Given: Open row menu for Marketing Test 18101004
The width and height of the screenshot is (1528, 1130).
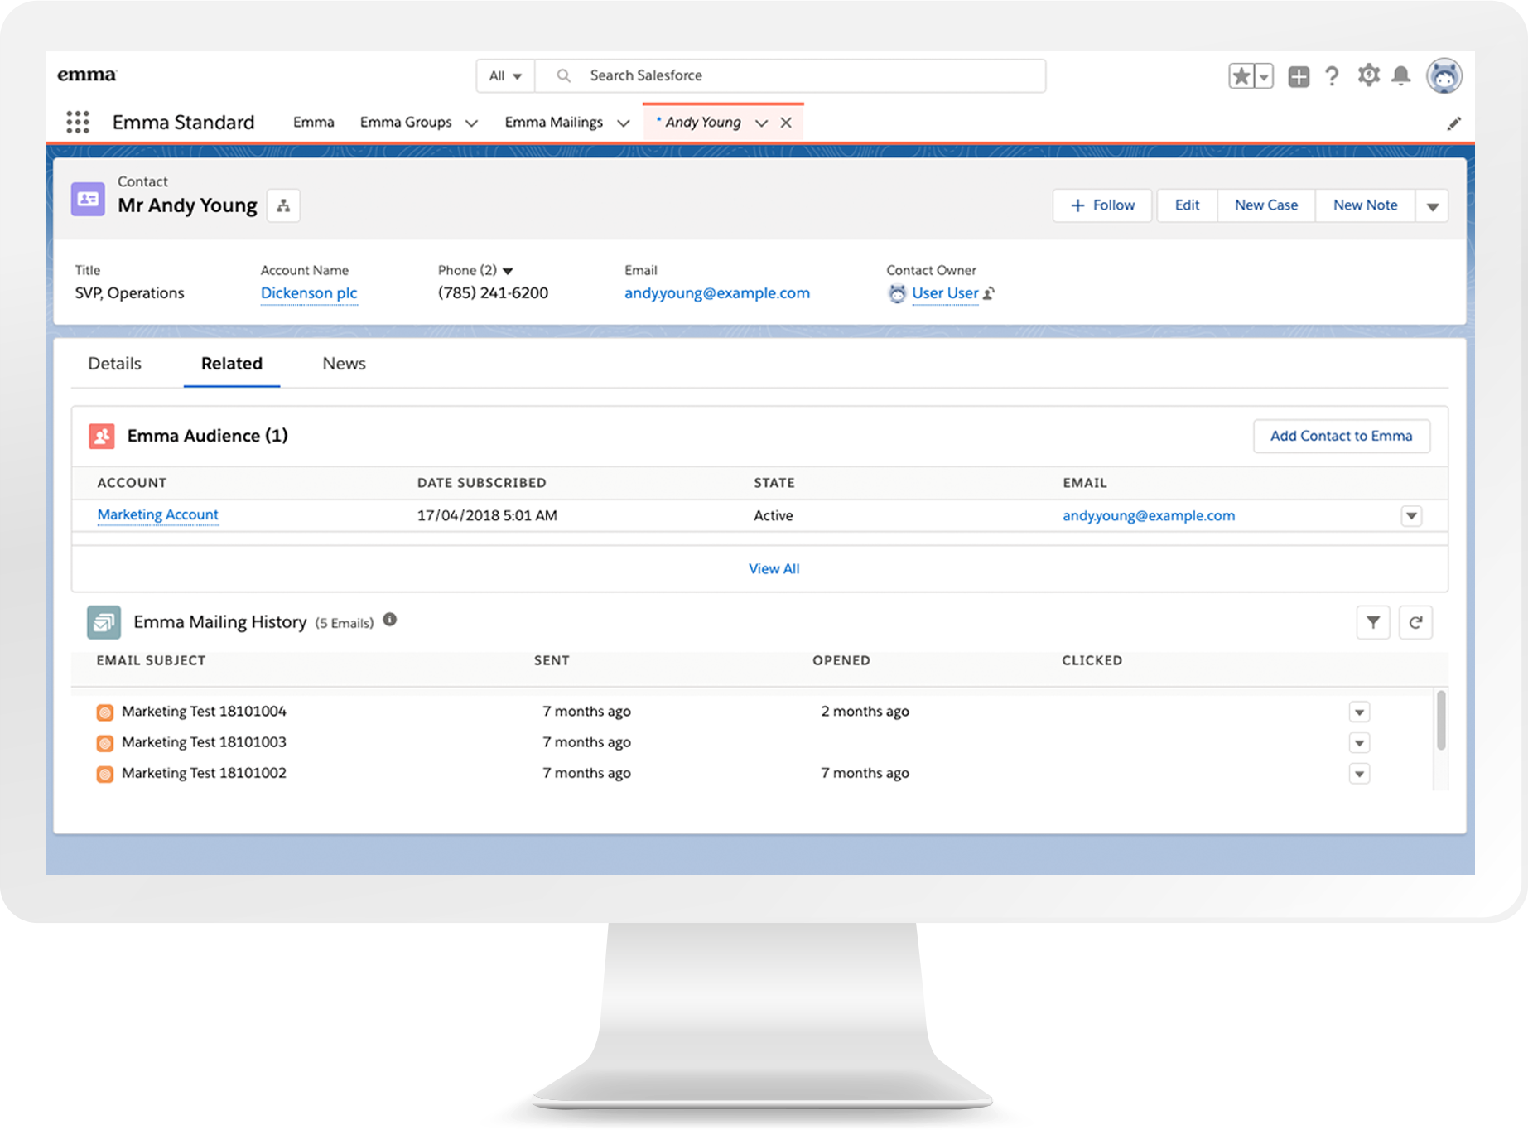Looking at the screenshot, I should 1359,712.
